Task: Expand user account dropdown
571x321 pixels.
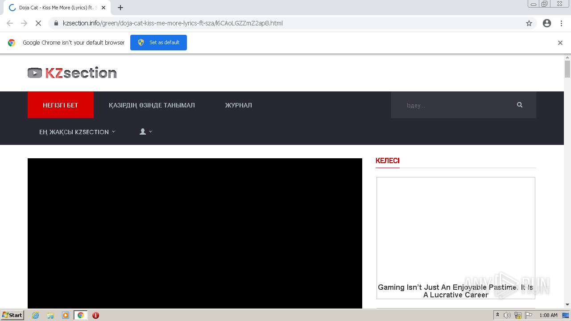Action: click(x=146, y=132)
